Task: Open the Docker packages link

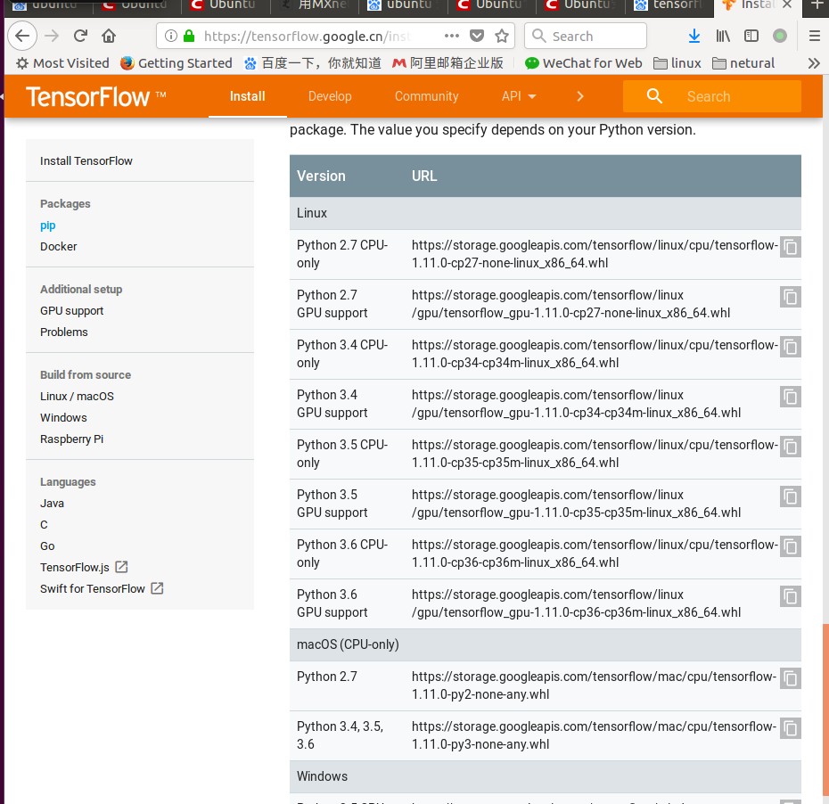Action: [x=59, y=246]
